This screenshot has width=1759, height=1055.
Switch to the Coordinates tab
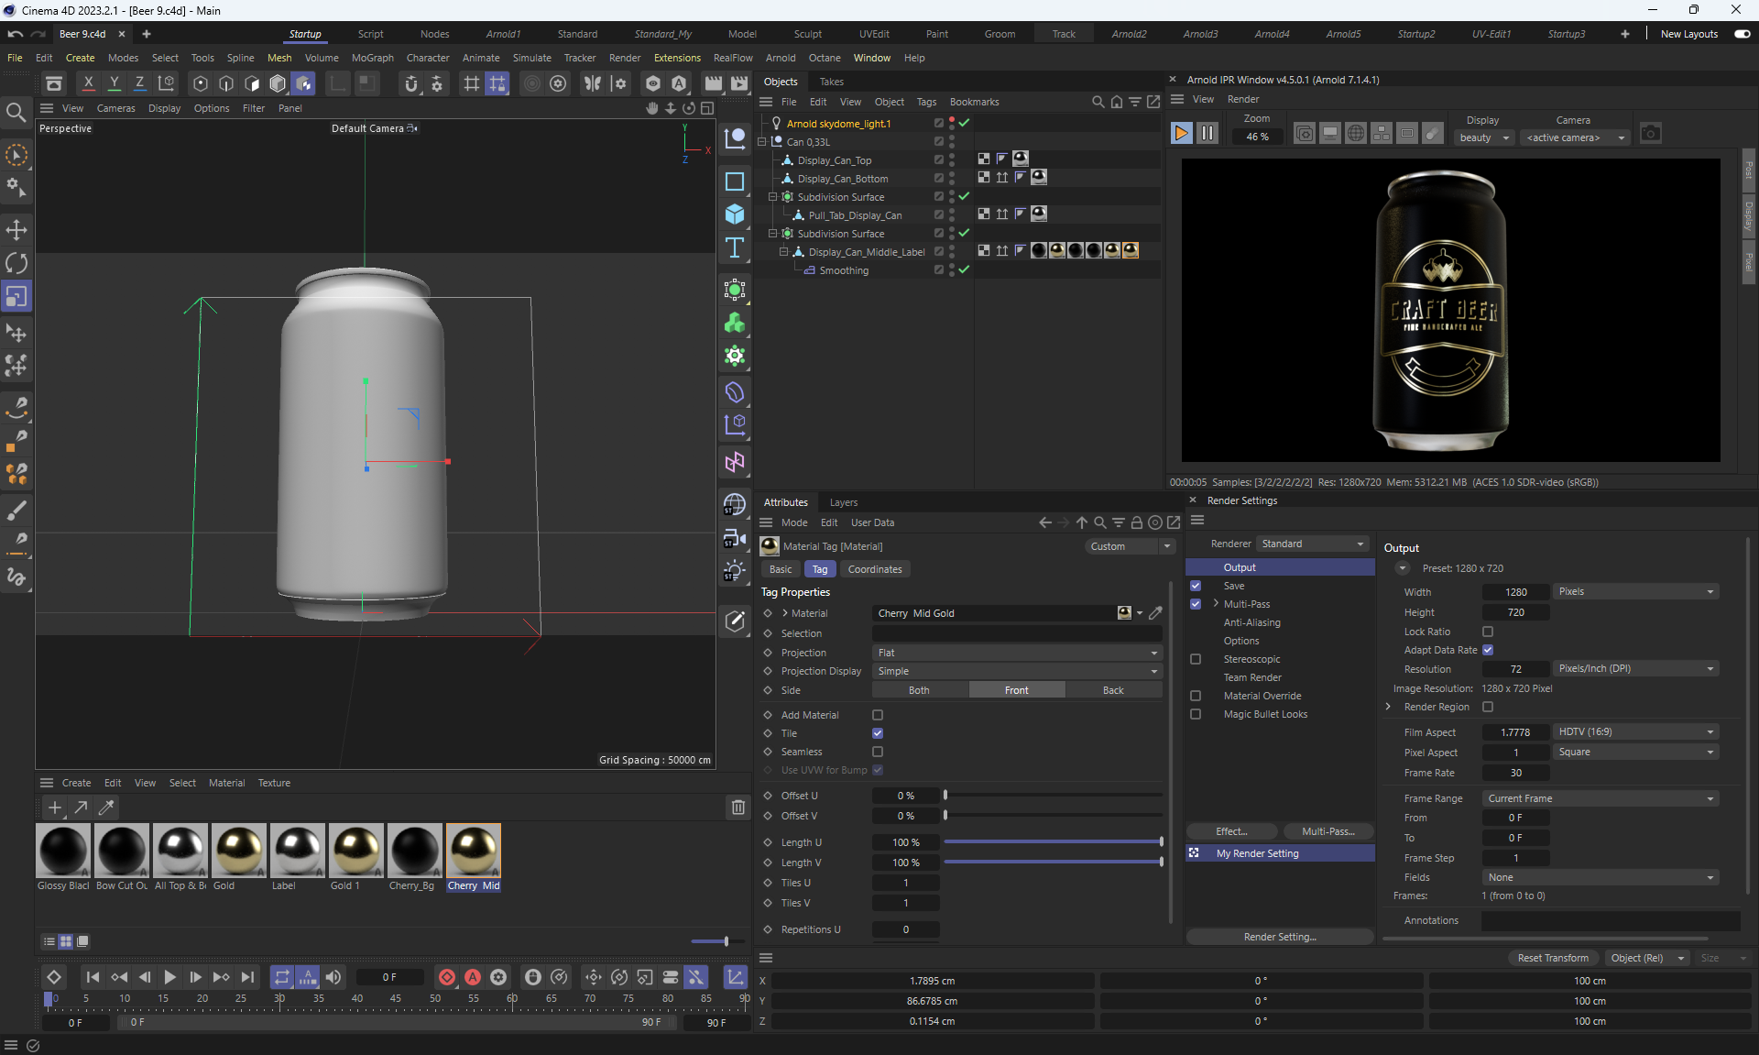pos(874,569)
